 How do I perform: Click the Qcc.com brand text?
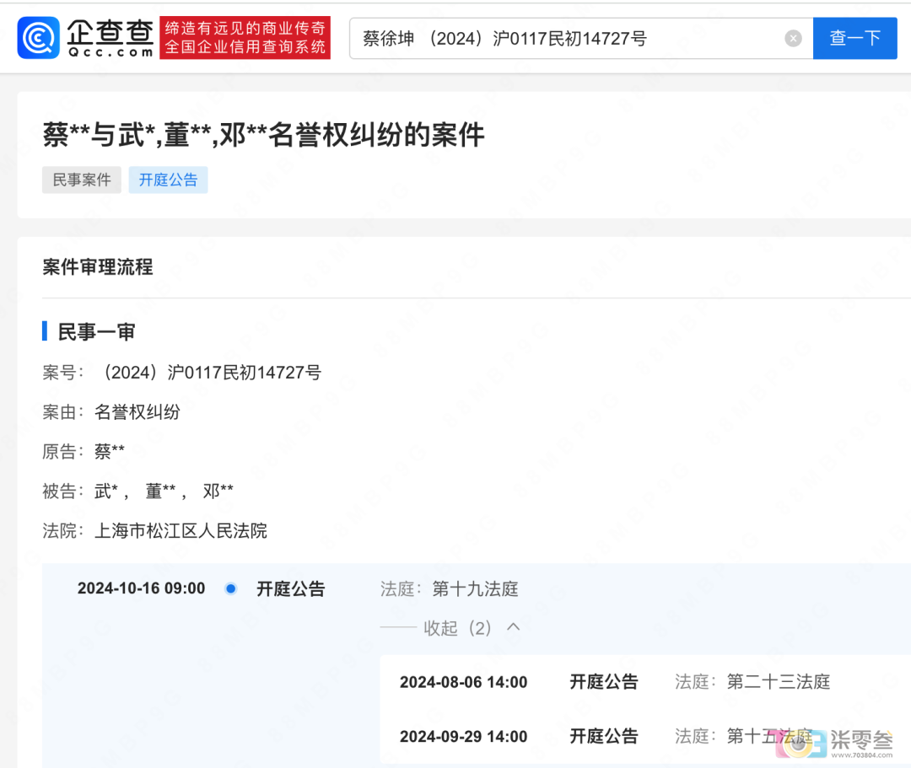pos(111,52)
